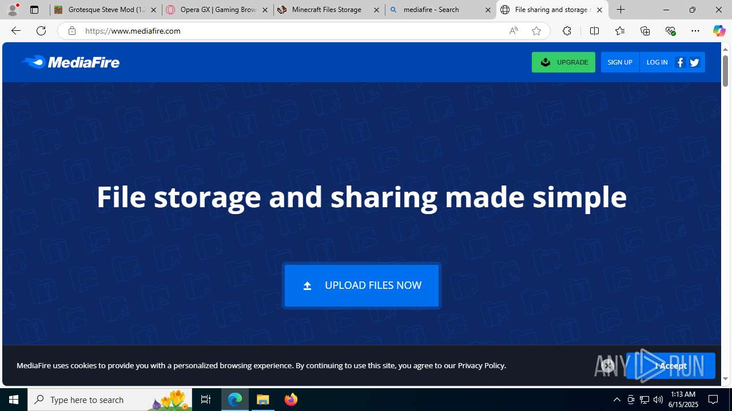The width and height of the screenshot is (732, 411).
Task: Open Task View on taskbar
Action: coord(206,400)
